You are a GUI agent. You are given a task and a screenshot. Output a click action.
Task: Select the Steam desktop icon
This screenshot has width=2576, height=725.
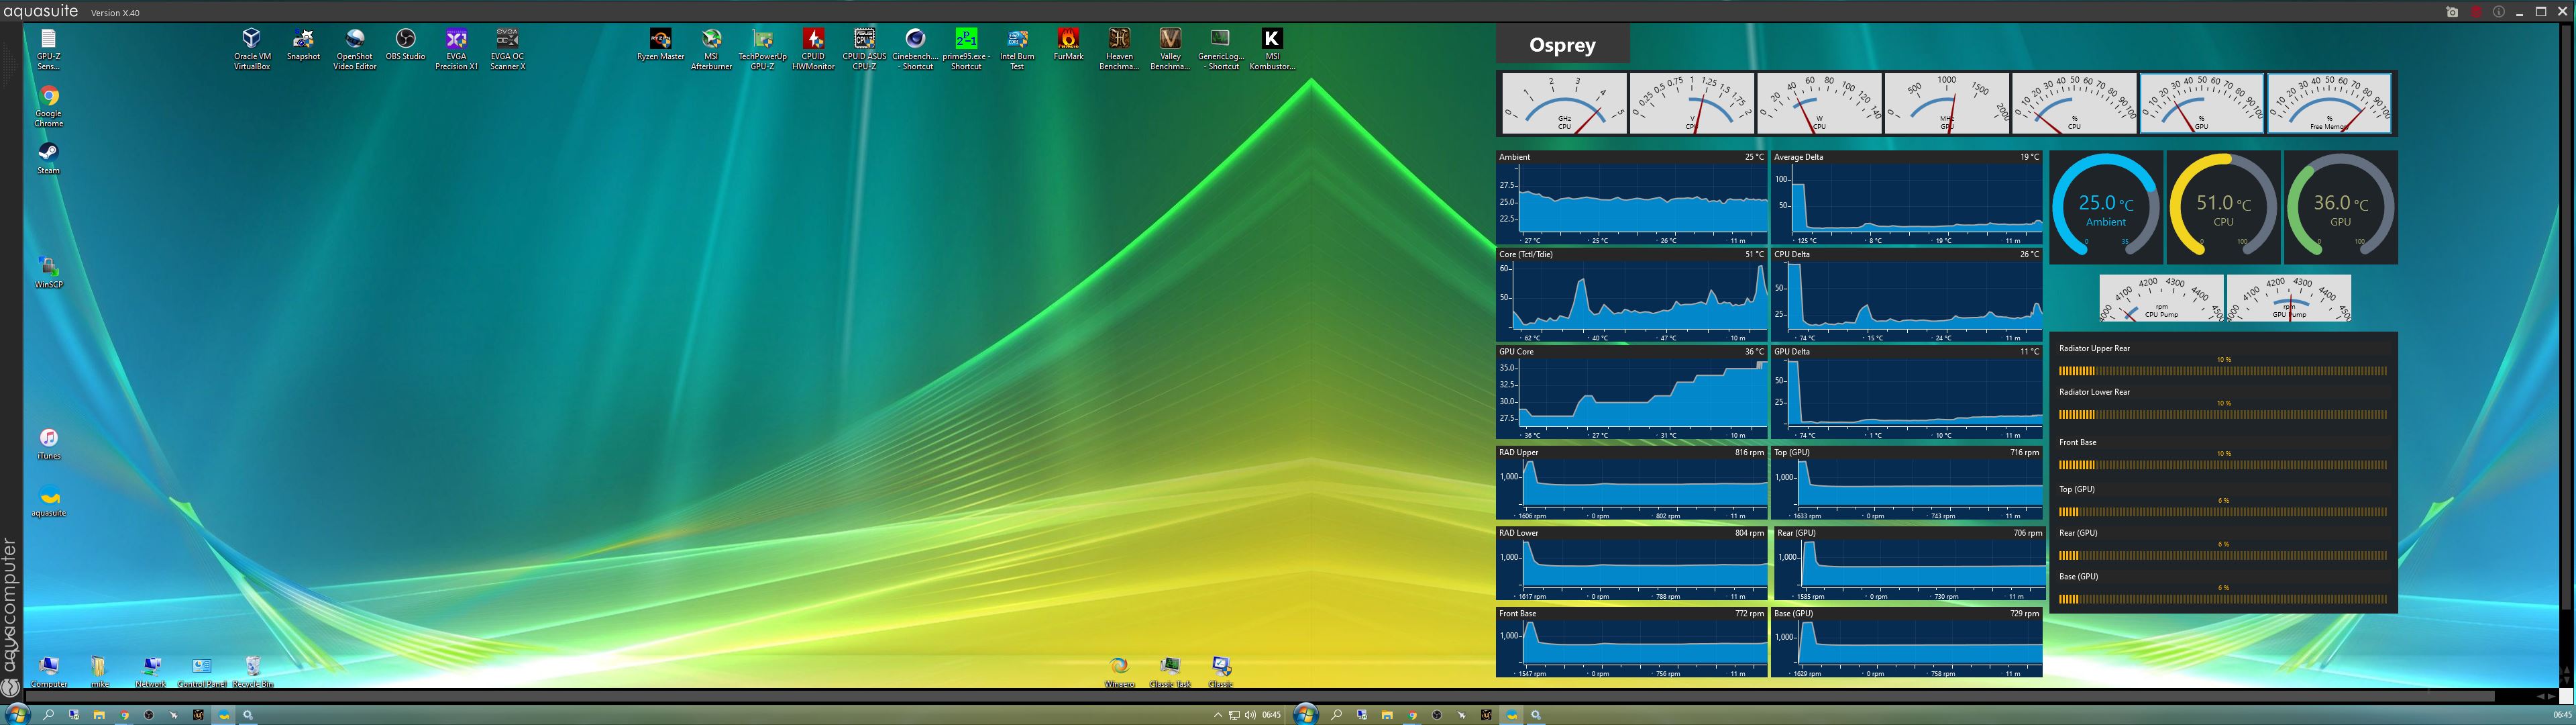coord(48,153)
